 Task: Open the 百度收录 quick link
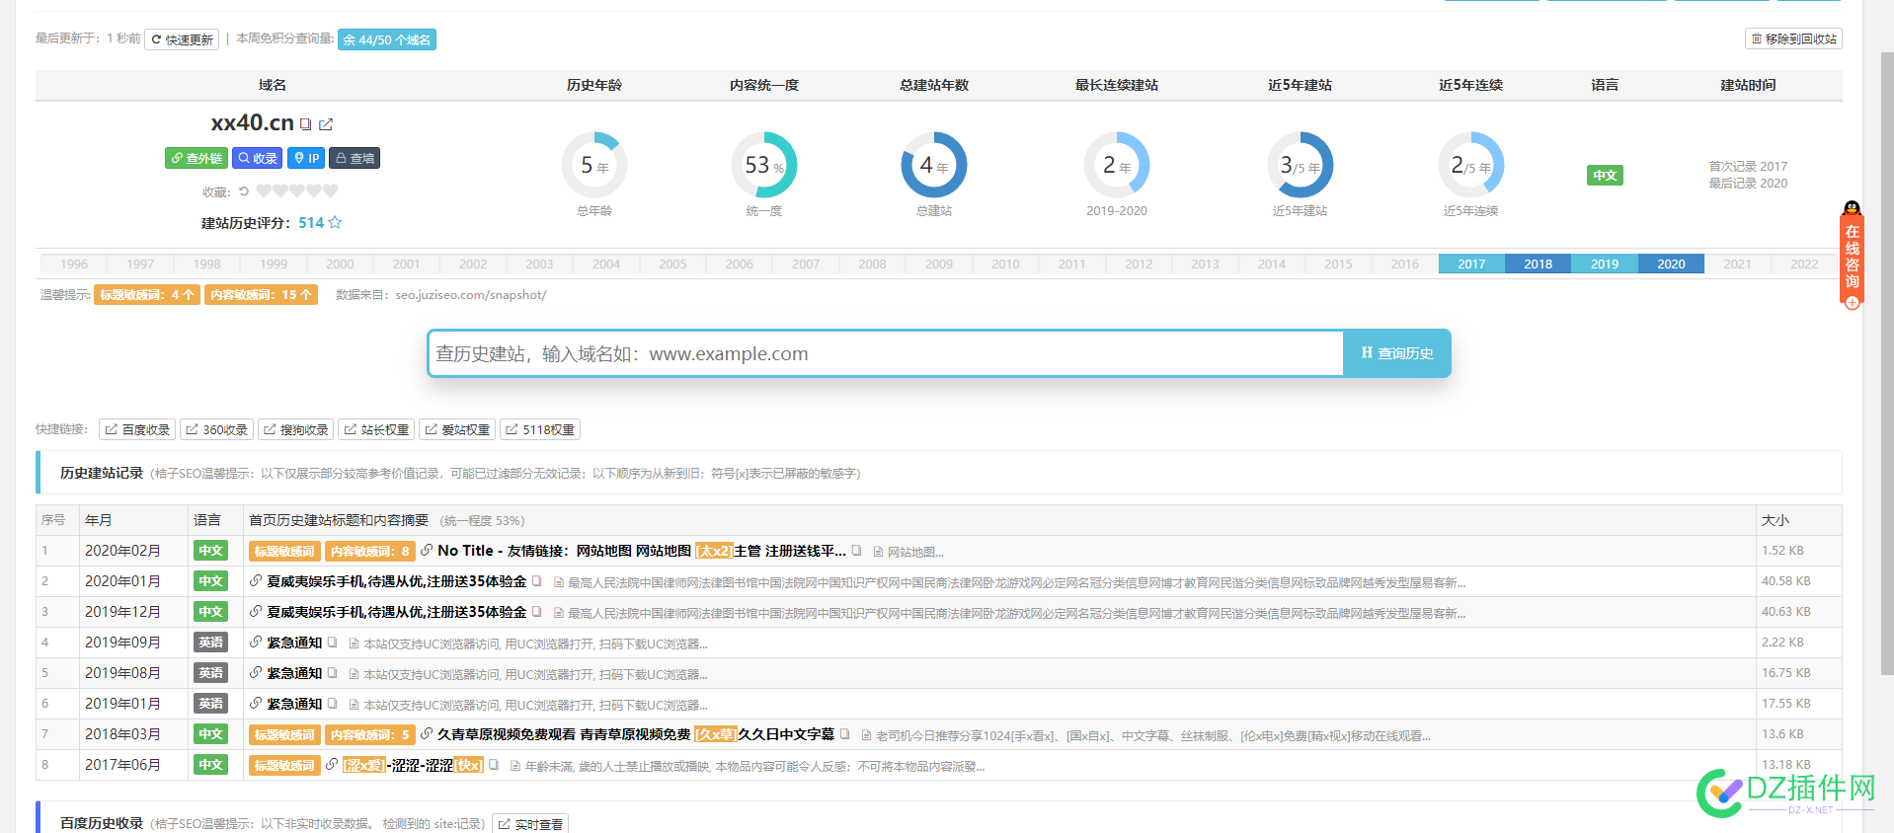point(137,429)
